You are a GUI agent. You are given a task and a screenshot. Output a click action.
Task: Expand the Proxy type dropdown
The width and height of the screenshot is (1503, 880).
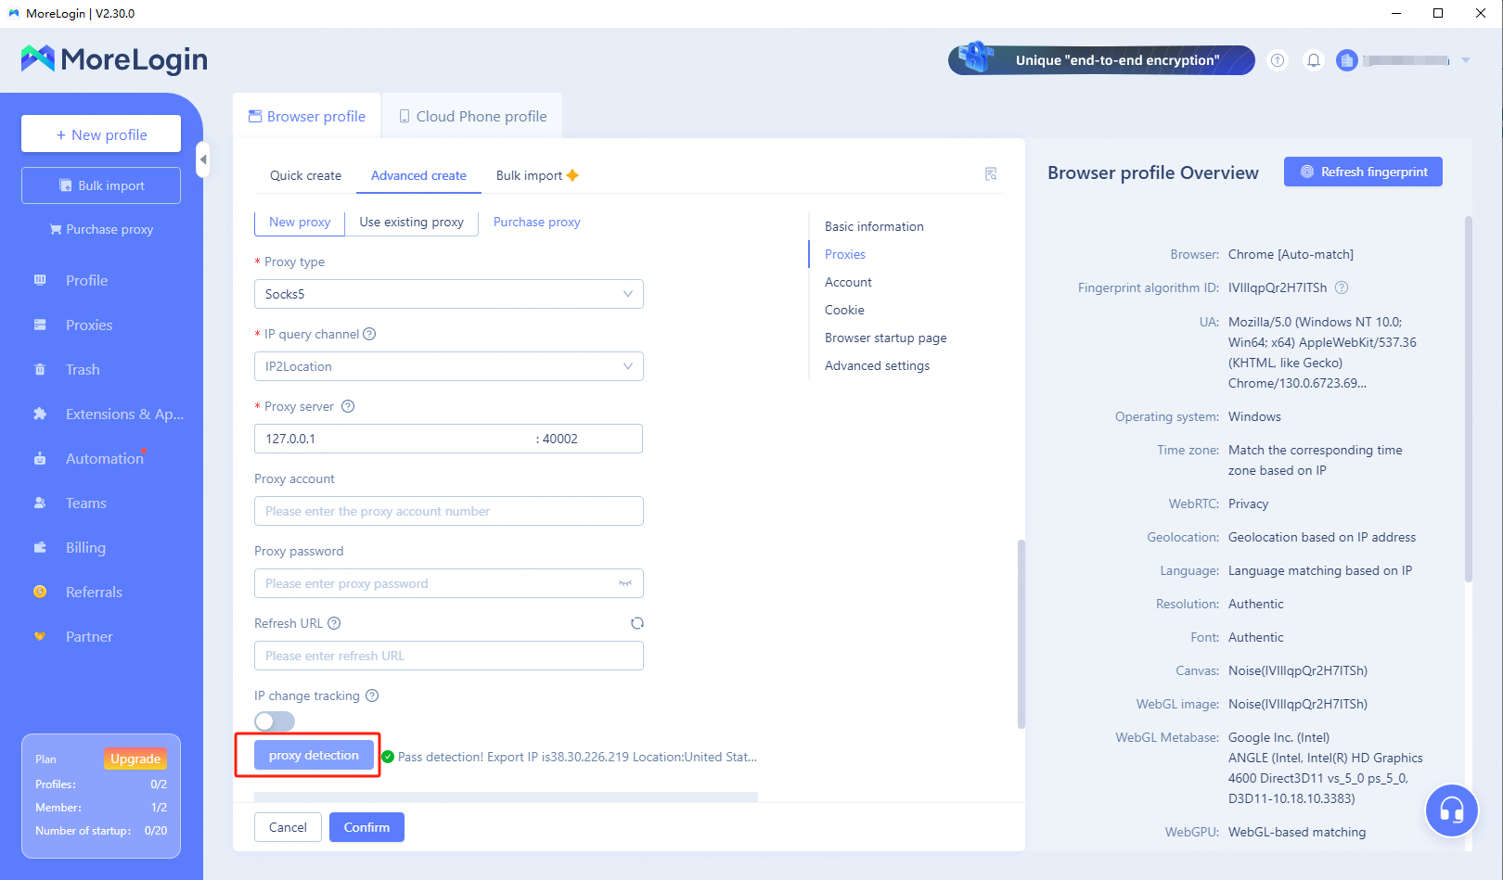pyautogui.click(x=448, y=294)
